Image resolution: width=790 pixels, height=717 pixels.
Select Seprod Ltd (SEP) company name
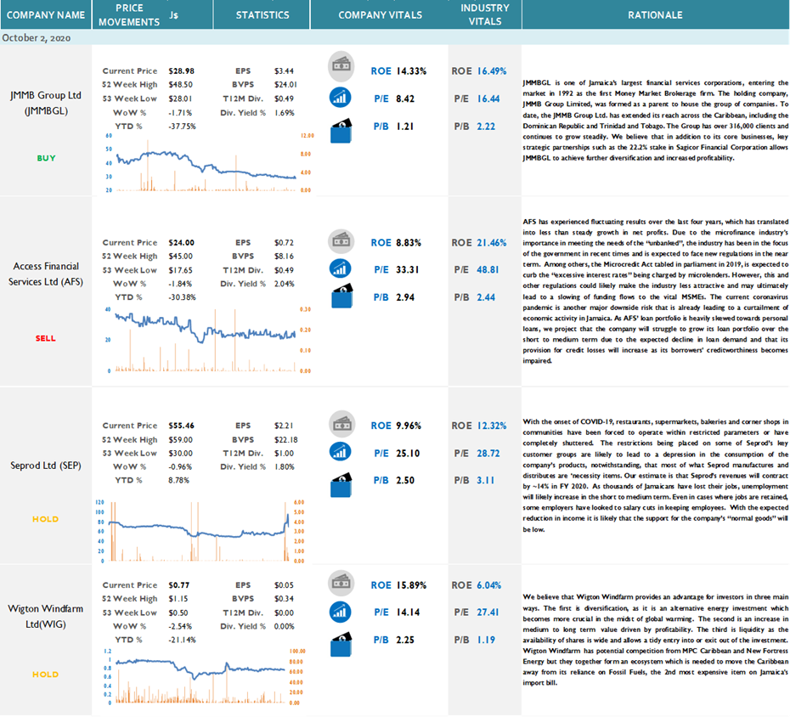pos(46,465)
